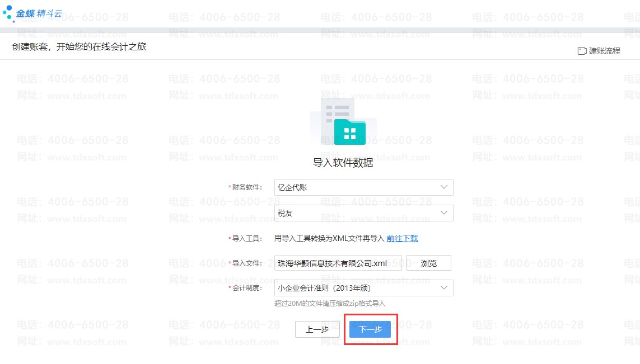Click the 创建账套 page title text
Viewport: 640px width, 364px height.
click(79, 47)
